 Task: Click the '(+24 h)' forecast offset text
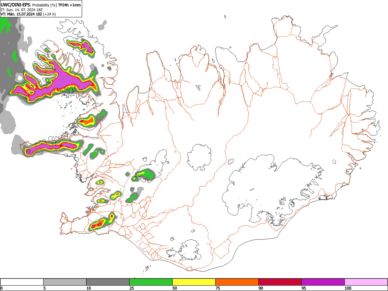(49, 14)
